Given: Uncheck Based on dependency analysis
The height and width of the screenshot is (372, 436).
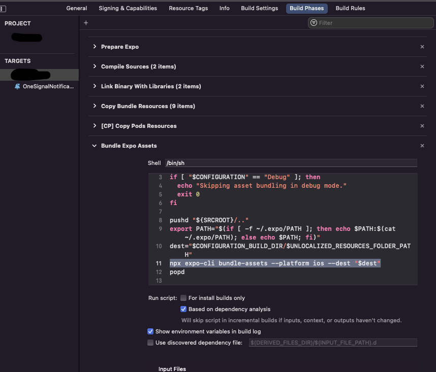Looking at the screenshot, I should [x=183, y=309].
